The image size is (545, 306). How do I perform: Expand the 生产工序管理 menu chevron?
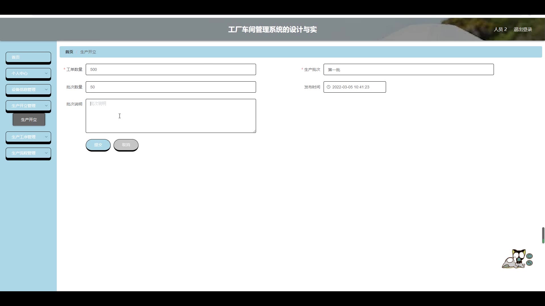(46, 137)
